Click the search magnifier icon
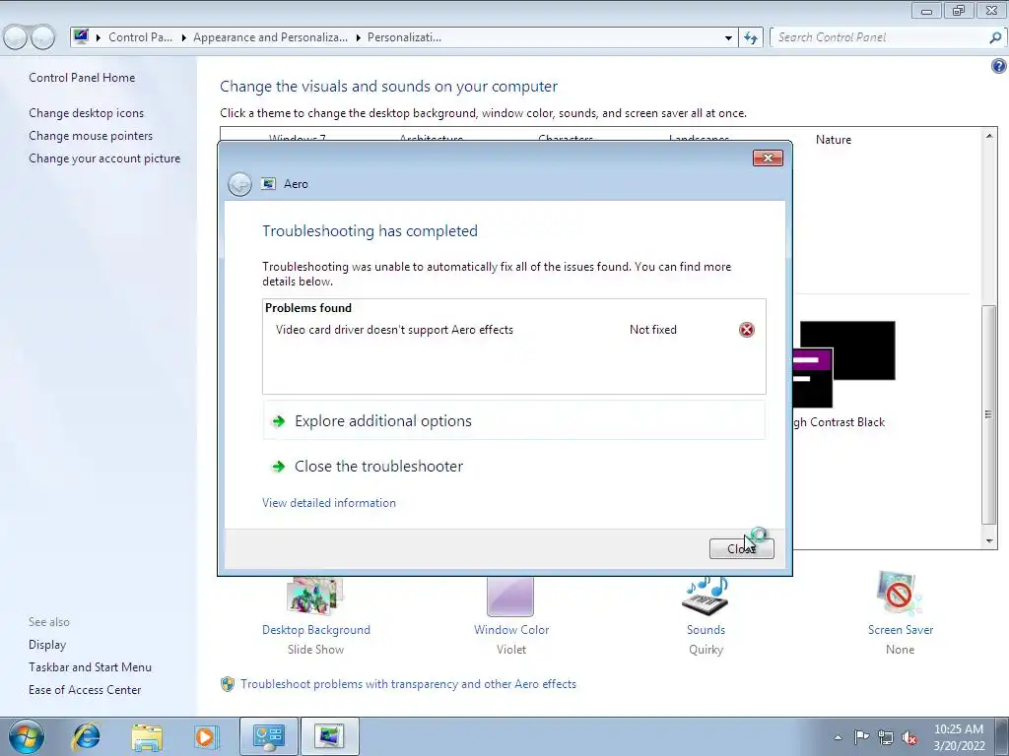The image size is (1009, 756). point(995,37)
